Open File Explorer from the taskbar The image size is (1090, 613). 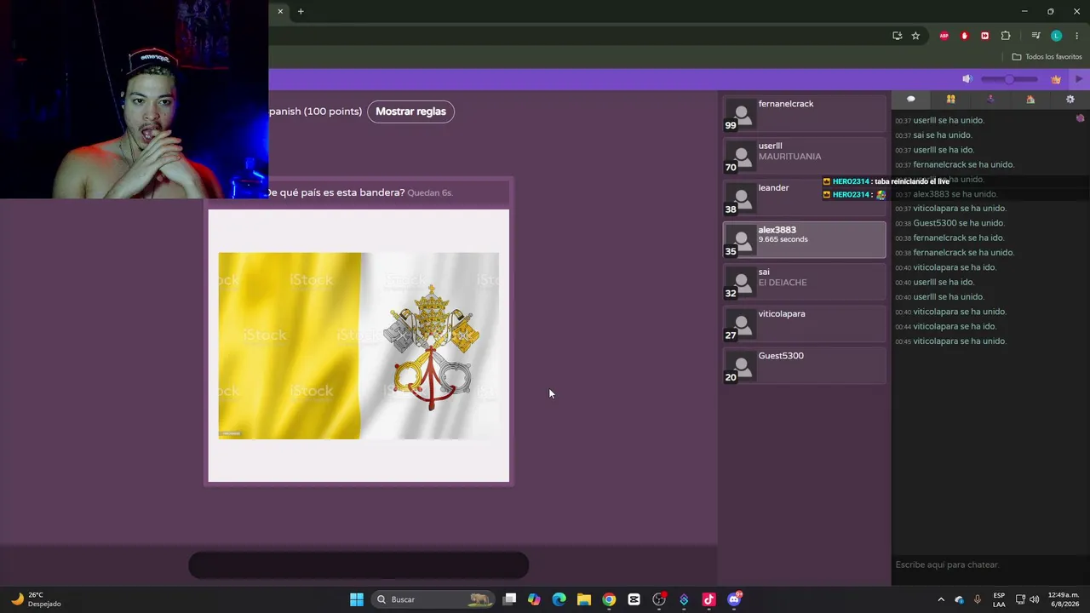(584, 599)
